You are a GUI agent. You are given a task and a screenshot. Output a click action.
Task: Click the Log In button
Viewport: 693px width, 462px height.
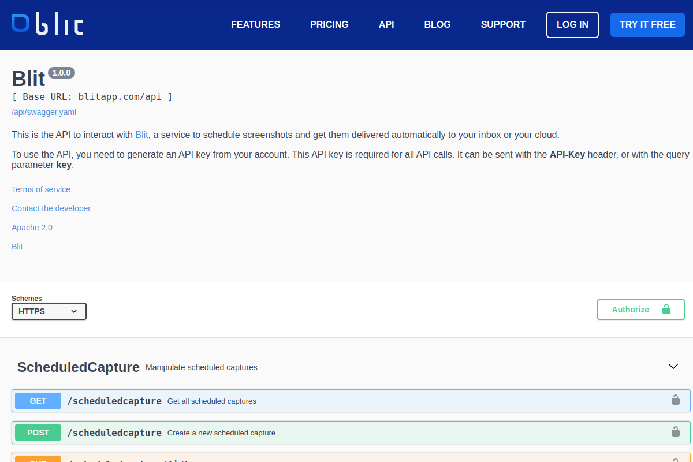coord(572,25)
